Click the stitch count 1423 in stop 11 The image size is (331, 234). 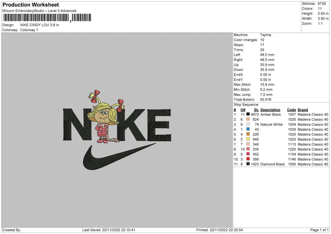coord(254,164)
